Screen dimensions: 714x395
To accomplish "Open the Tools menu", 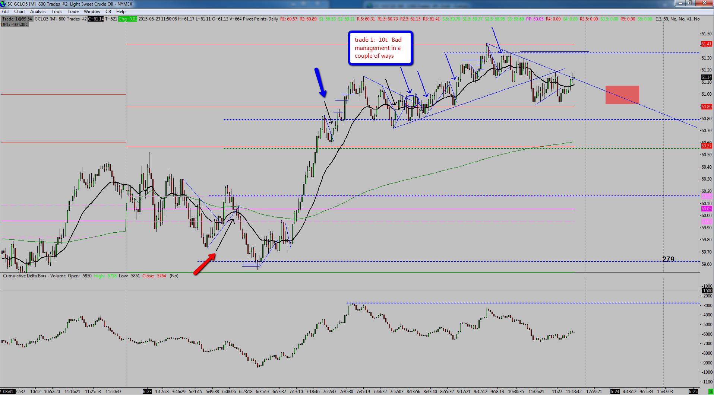I will 57,12.
